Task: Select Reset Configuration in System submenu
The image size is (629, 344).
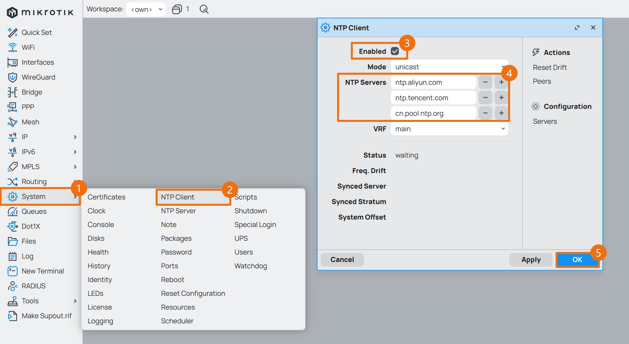Action: point(193,293)
